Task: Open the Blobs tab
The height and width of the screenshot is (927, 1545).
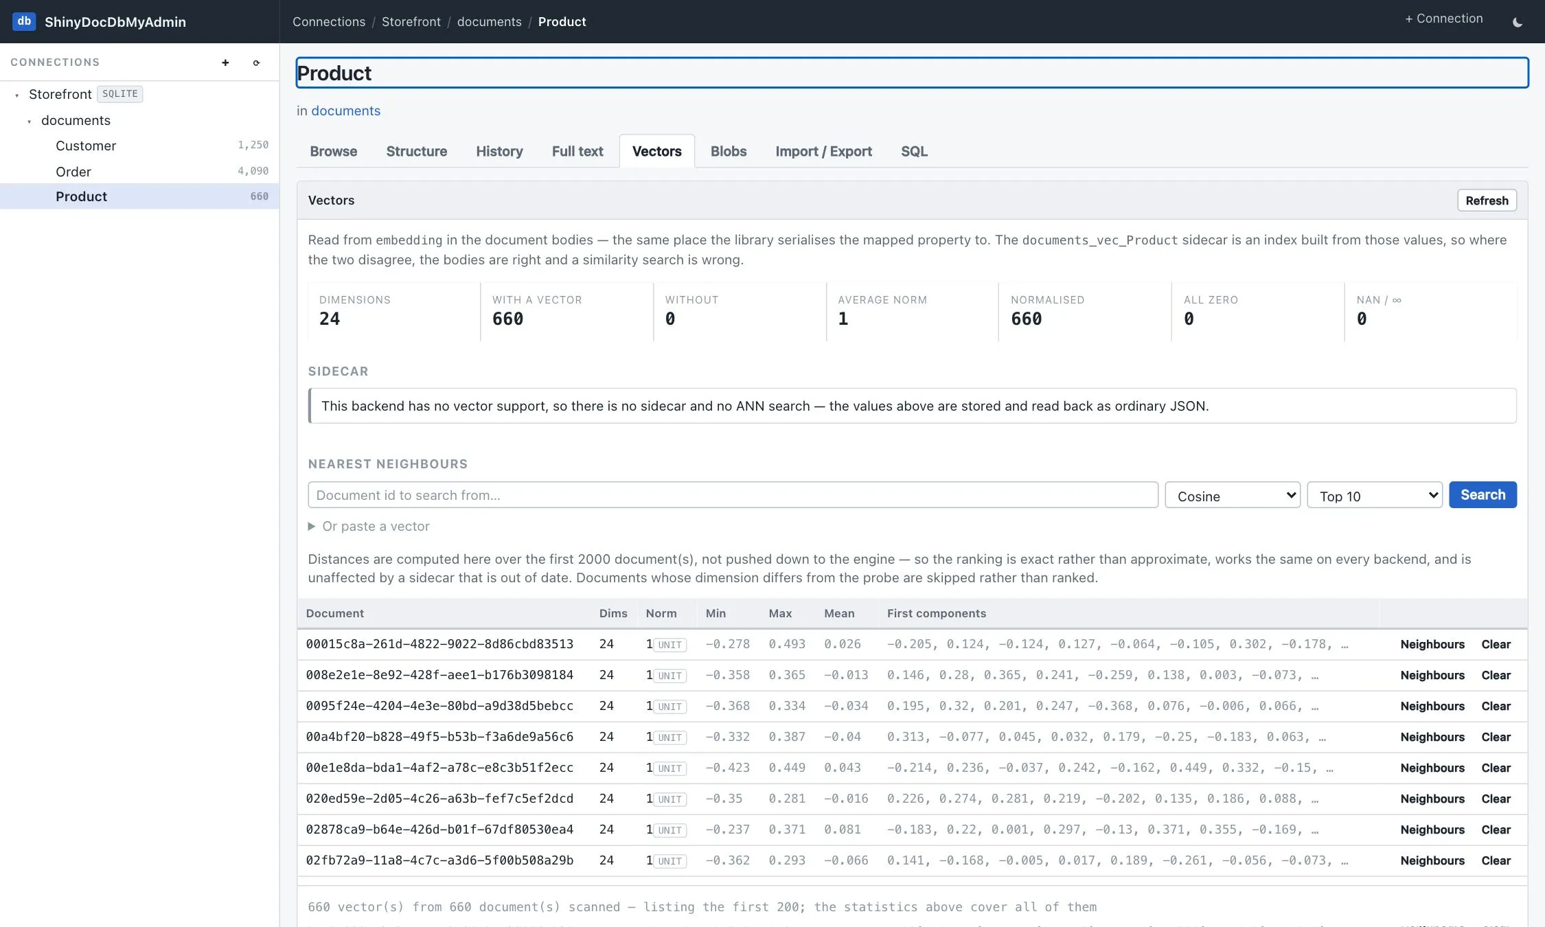Action: point(729,151)
